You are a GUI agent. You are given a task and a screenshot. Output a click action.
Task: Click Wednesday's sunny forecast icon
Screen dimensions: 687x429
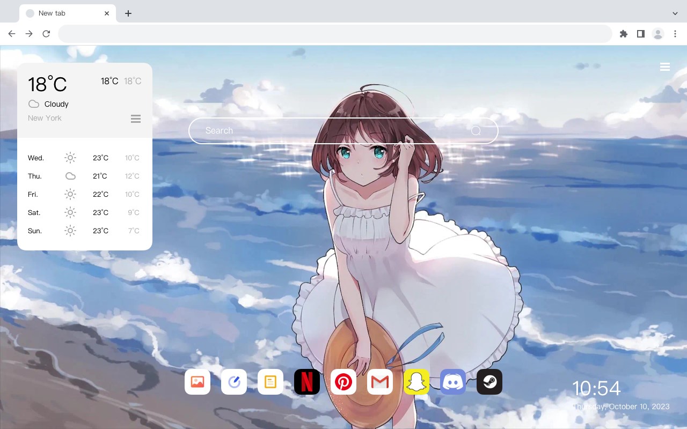pos(70,158)
